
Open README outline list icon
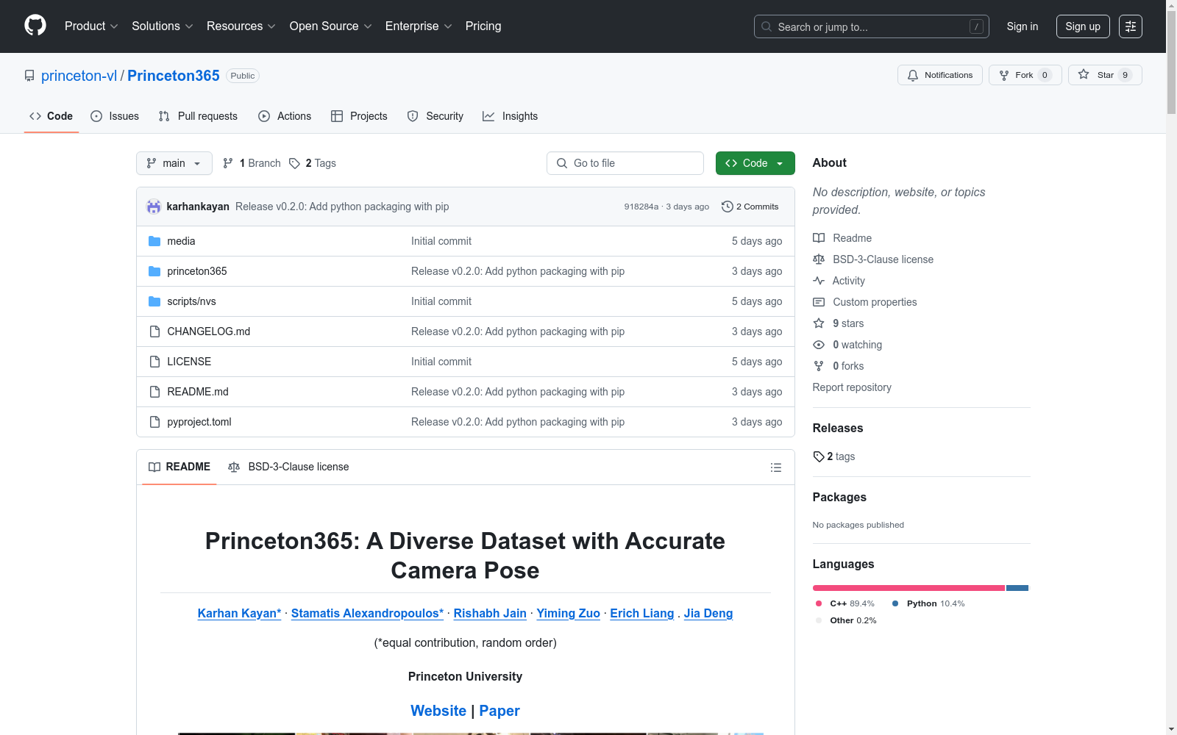(x=775, y=467)
